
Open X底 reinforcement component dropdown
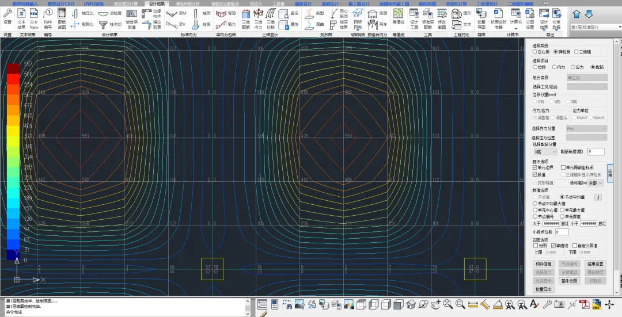click(x=545, y=151)
